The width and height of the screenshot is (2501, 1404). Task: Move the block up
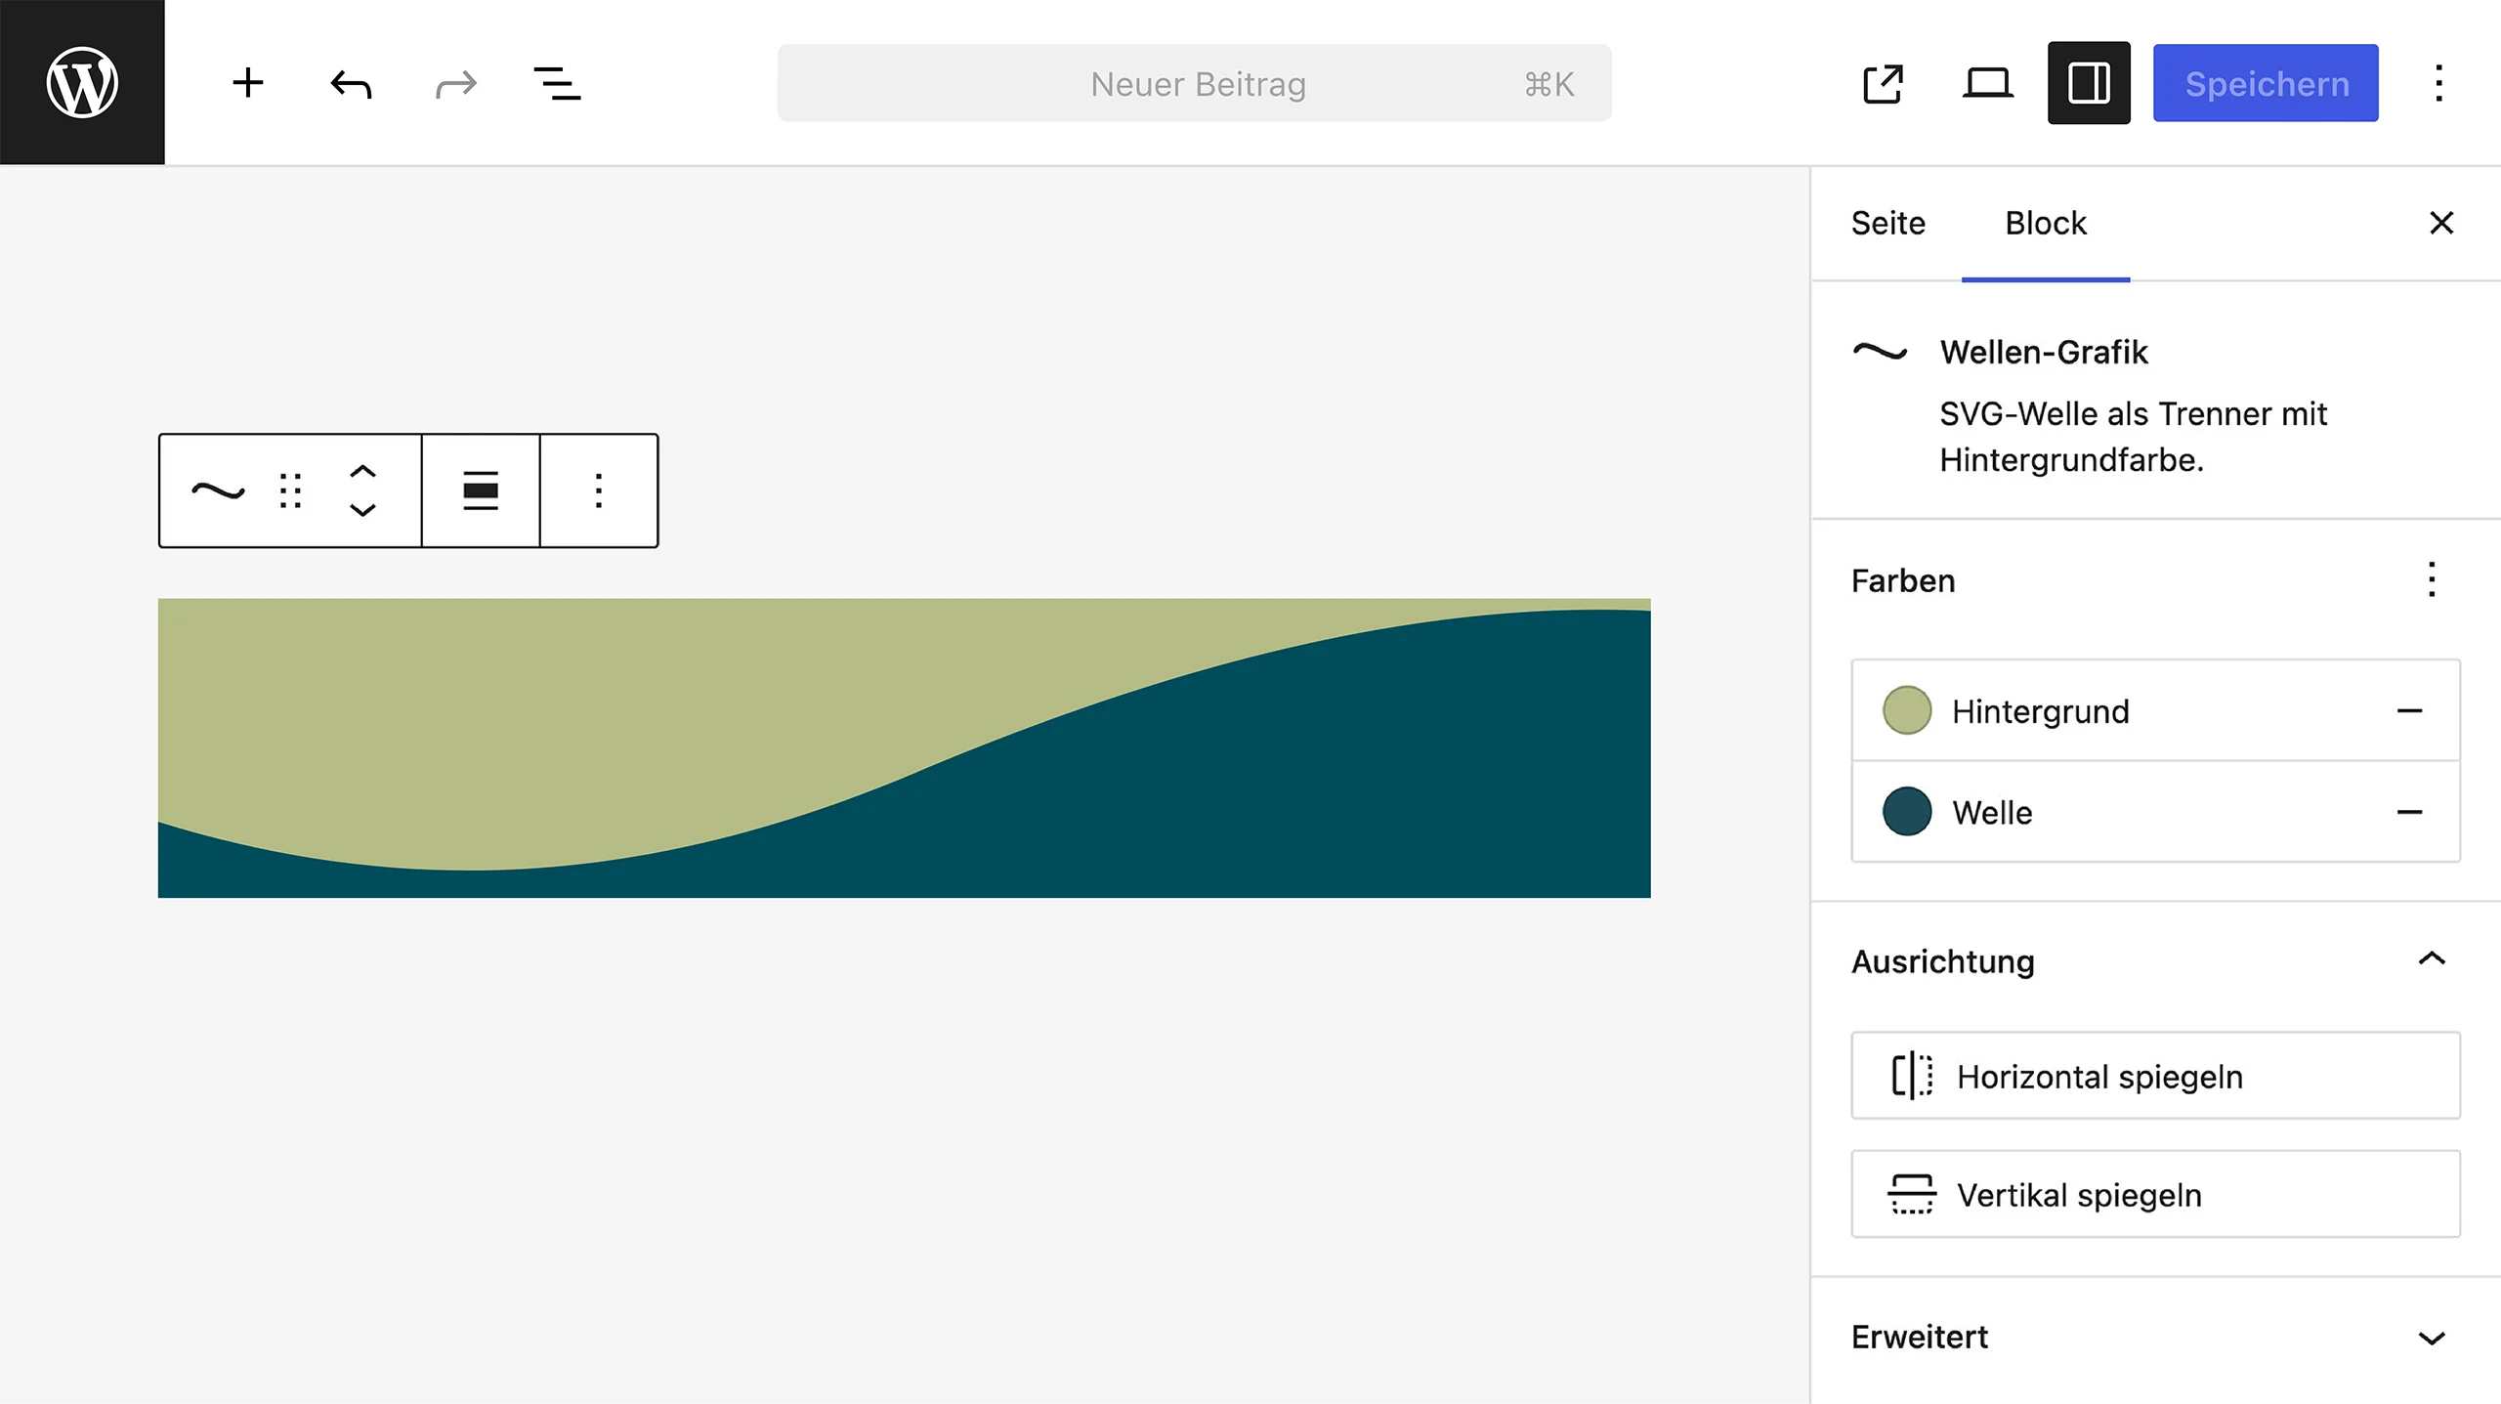click(x=362, y=471)
